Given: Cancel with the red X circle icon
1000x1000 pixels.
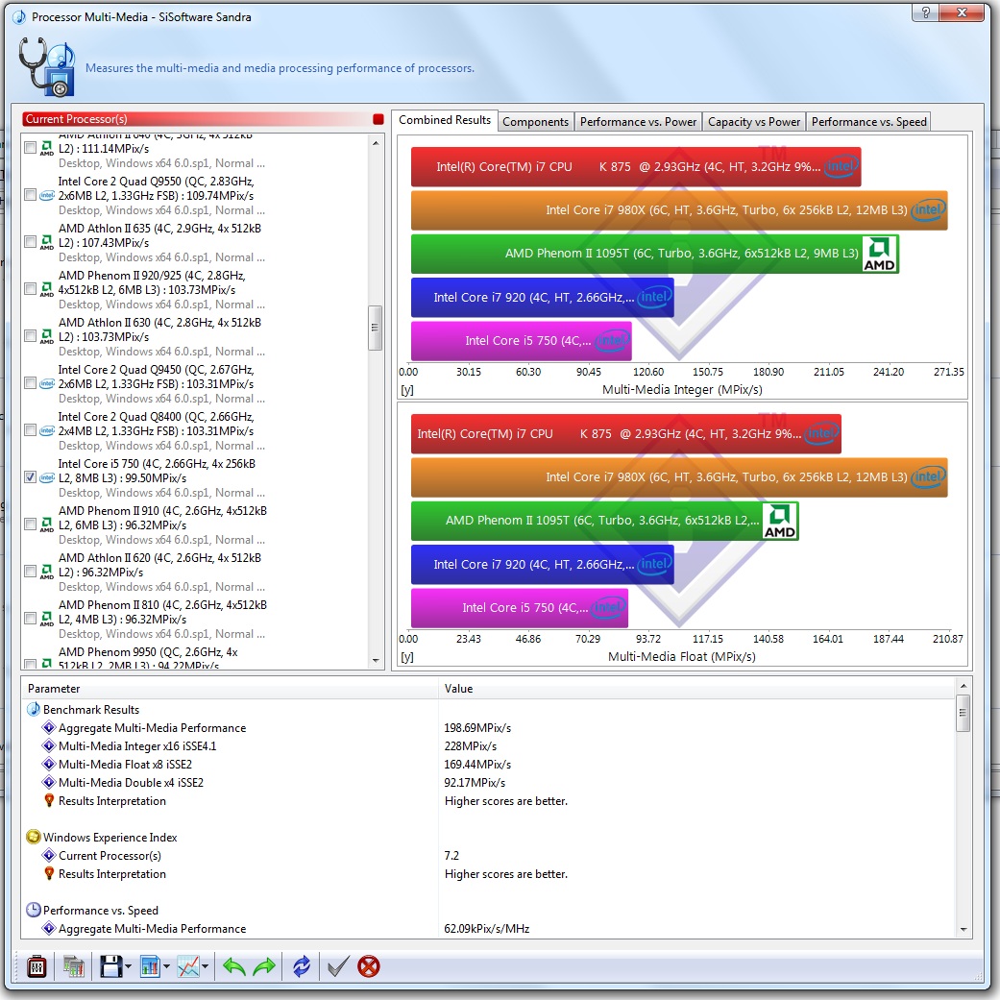Looking at the screenshot, I should click(x=369, y=966).
